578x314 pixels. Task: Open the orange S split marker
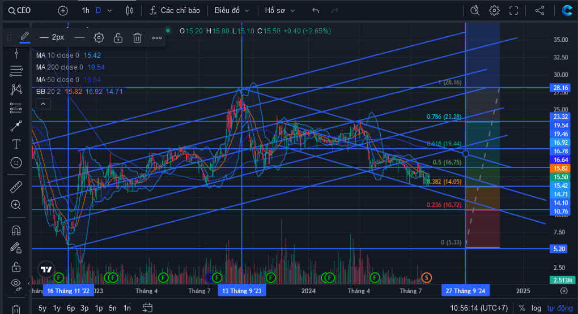coord(427,278)
